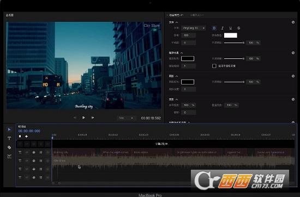Open the white font color swatch

[x=231, y=35]
